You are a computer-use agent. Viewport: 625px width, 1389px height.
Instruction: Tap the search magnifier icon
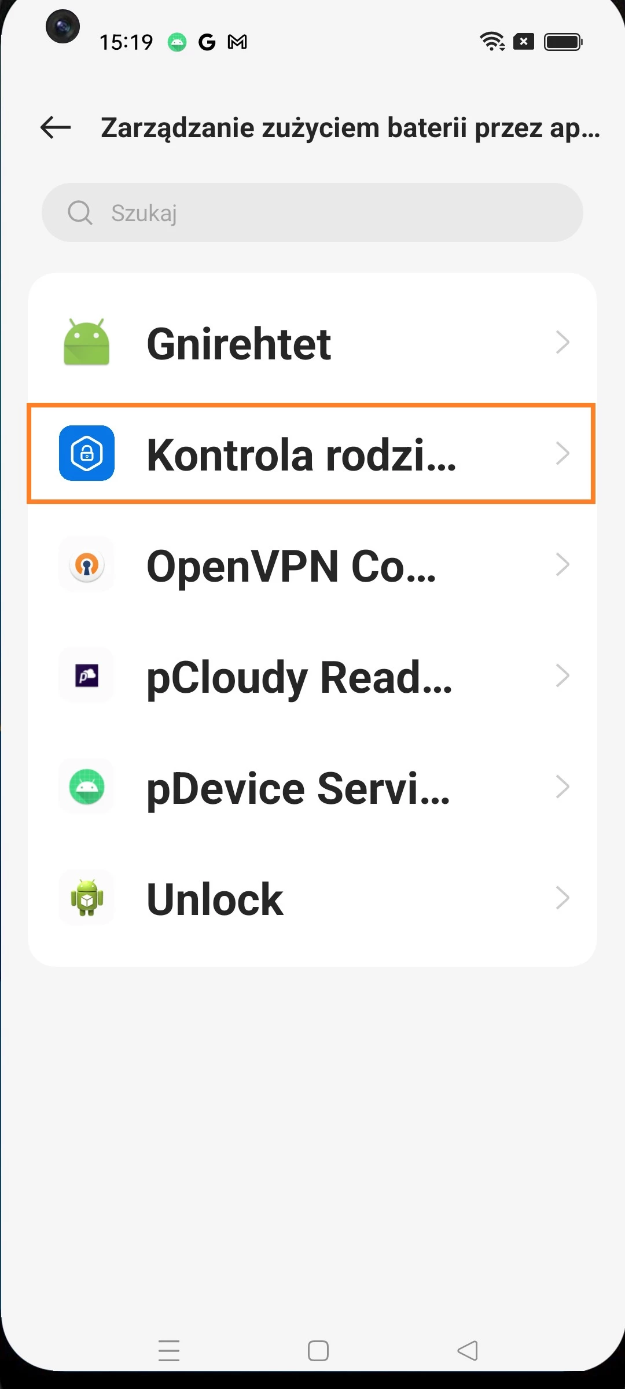(x=80, y=212)
